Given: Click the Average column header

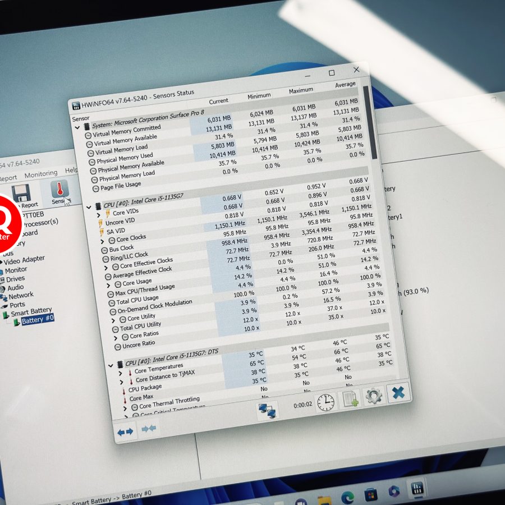Looking at the screenshot, I should pyautogui.click(x=345, y=85).
